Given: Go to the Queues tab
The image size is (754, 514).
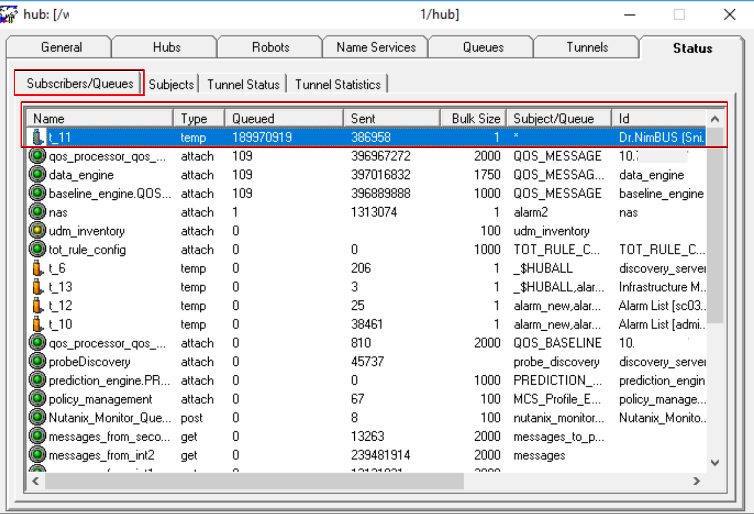Looking at the screenshot, I should (x=483, y=47).
